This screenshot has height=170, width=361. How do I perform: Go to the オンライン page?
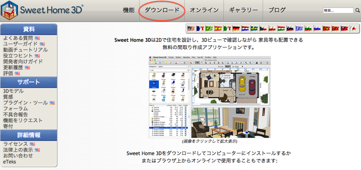tap(204, 10)
